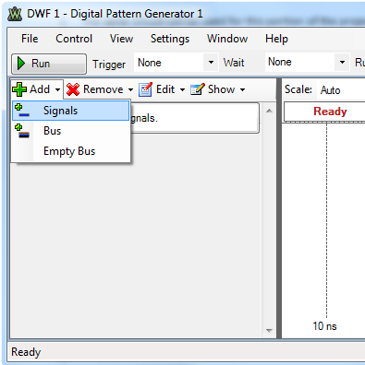Click the Show pencil icon
This screenshot has width=365, height=365.
tap(198, 89)
